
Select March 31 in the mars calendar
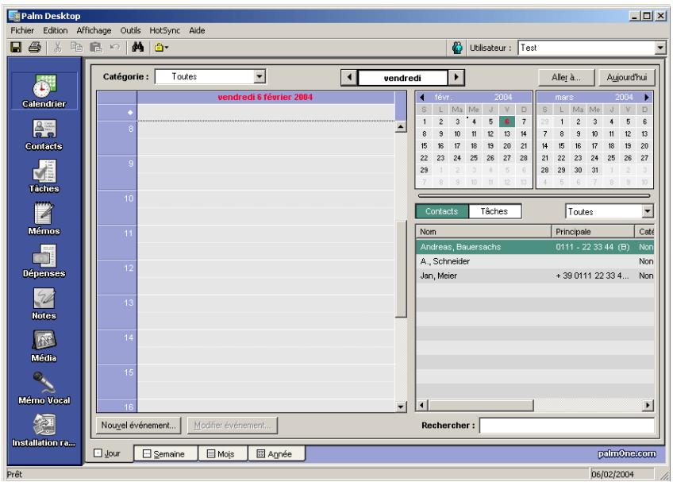pyautogui.click(x=595, y=170)
